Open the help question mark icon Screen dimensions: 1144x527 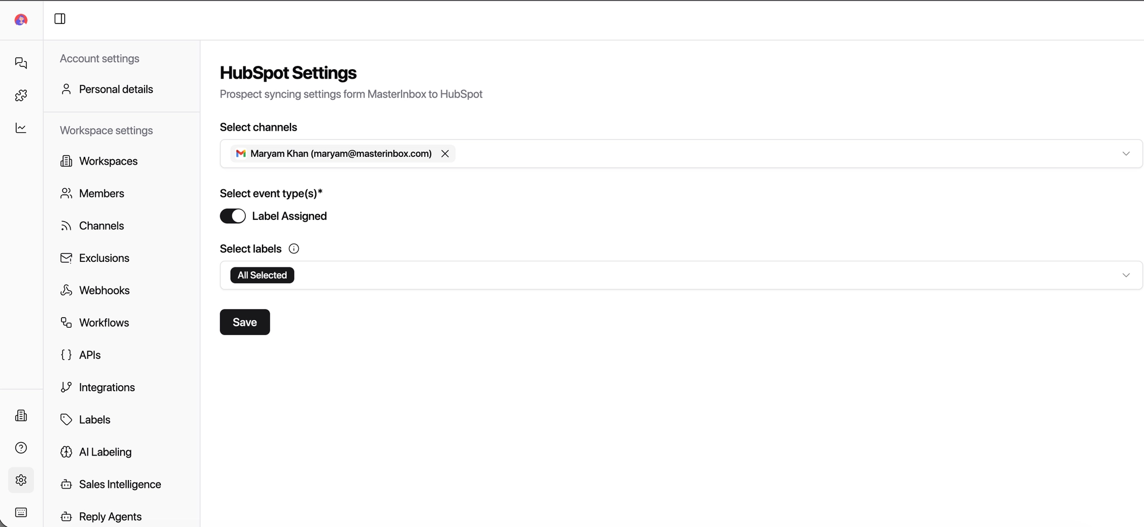click(21, 448)
